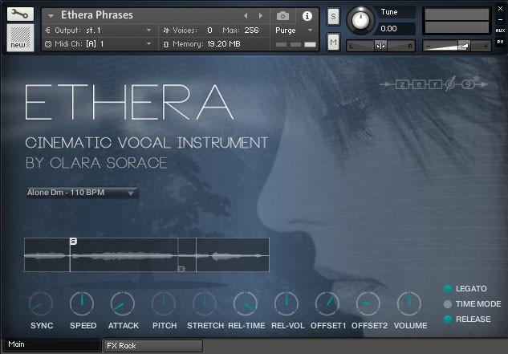Viewport: 508px width, 354px height.
Task: Switch to the Main tab
Action: point(51,345)
